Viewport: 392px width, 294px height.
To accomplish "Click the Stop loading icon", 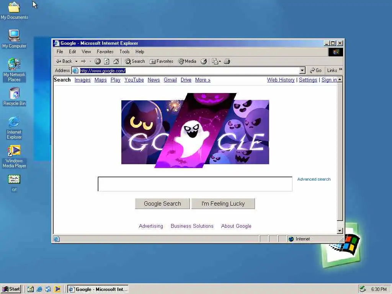I will tap(98, 61).
